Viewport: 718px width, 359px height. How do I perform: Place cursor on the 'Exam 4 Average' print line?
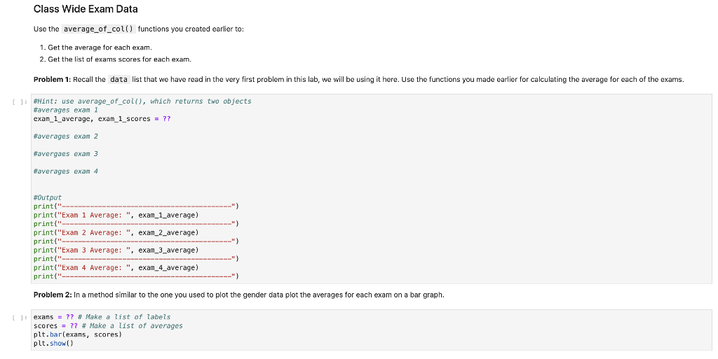click(116, 267)
